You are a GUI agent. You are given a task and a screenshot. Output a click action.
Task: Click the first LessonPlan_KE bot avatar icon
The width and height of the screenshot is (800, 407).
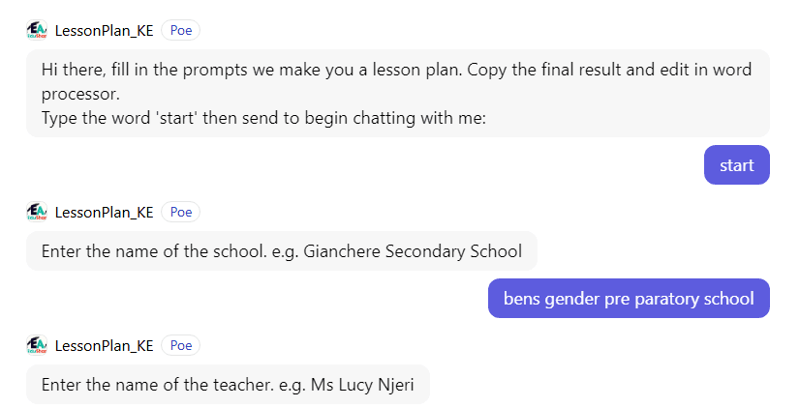[x=37, y=30]
